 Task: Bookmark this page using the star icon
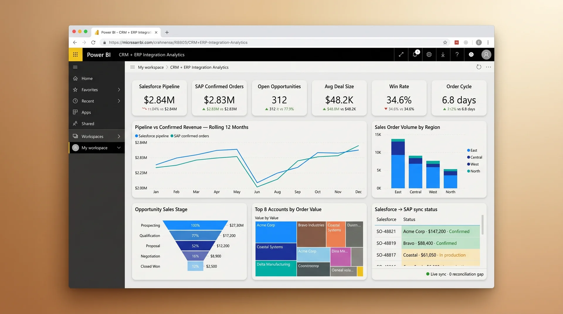click(x=445, y=42)
